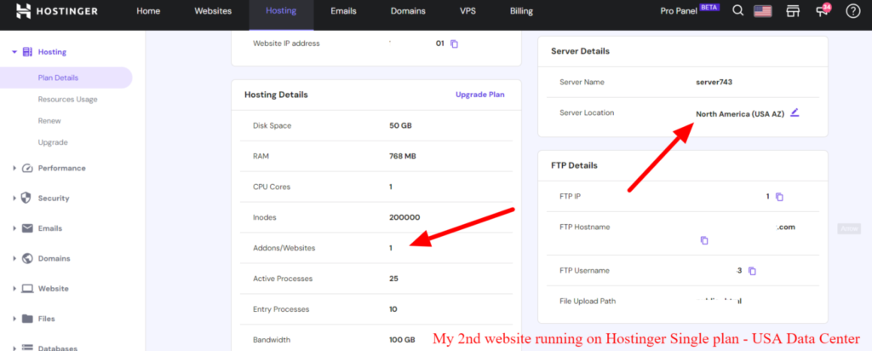Click the Entry Processes value 10
This screenshot has width=872, height=351.
click(x=393, y=309)
